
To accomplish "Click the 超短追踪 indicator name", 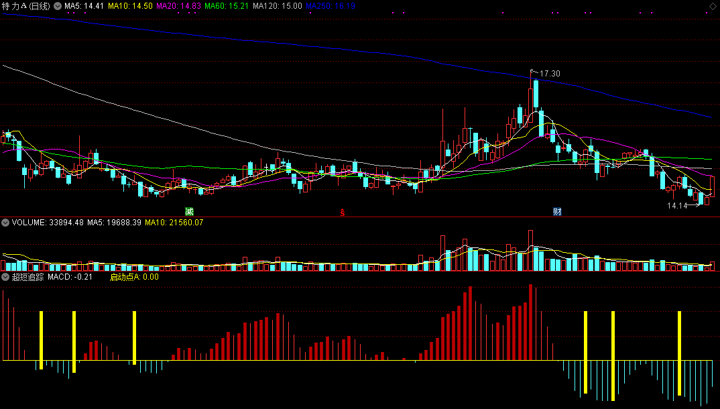I will coord(27,277).
